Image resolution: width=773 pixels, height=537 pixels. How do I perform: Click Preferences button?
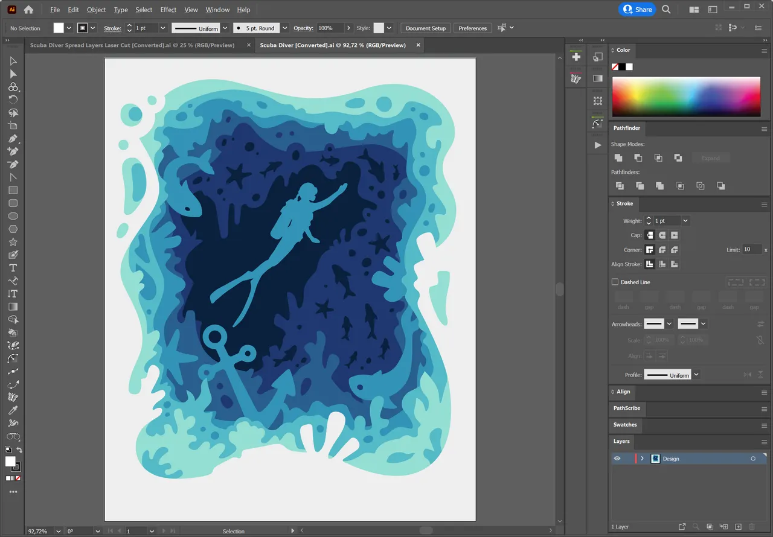pyautogui.click(x=472, y=28)
